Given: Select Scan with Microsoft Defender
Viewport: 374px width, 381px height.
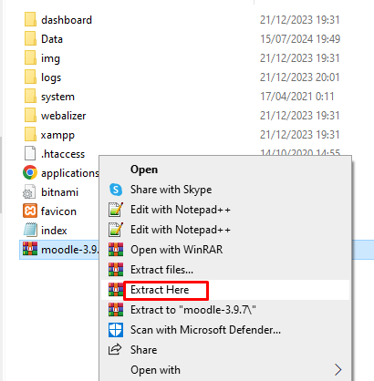Looking at the screenshot, I should point(205,330).
